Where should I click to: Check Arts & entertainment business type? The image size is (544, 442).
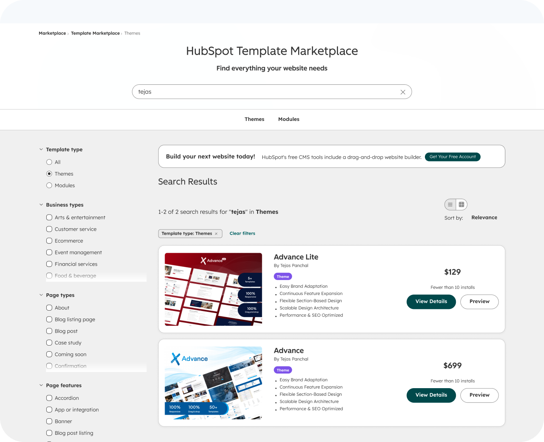[x=49, y=217]
